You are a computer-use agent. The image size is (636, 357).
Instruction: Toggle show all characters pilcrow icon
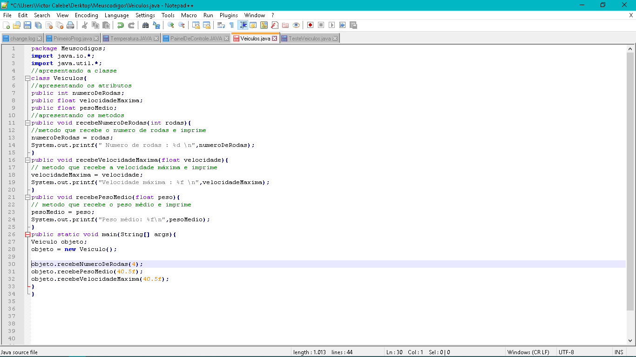(x=231, y=25)
